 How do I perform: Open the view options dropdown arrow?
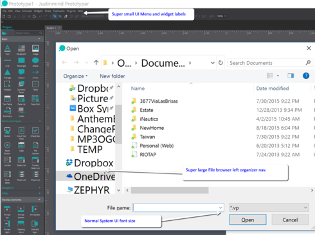click(x=278, y=76)
